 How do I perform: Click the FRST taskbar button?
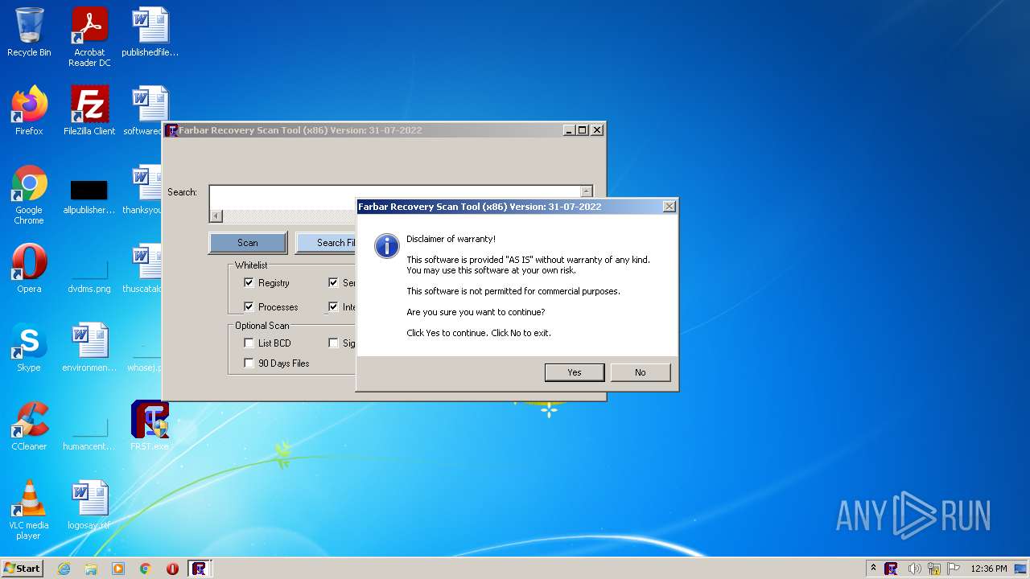pos(200,569)
